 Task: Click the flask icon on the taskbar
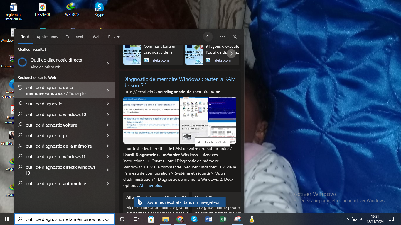tap(252, 219)
